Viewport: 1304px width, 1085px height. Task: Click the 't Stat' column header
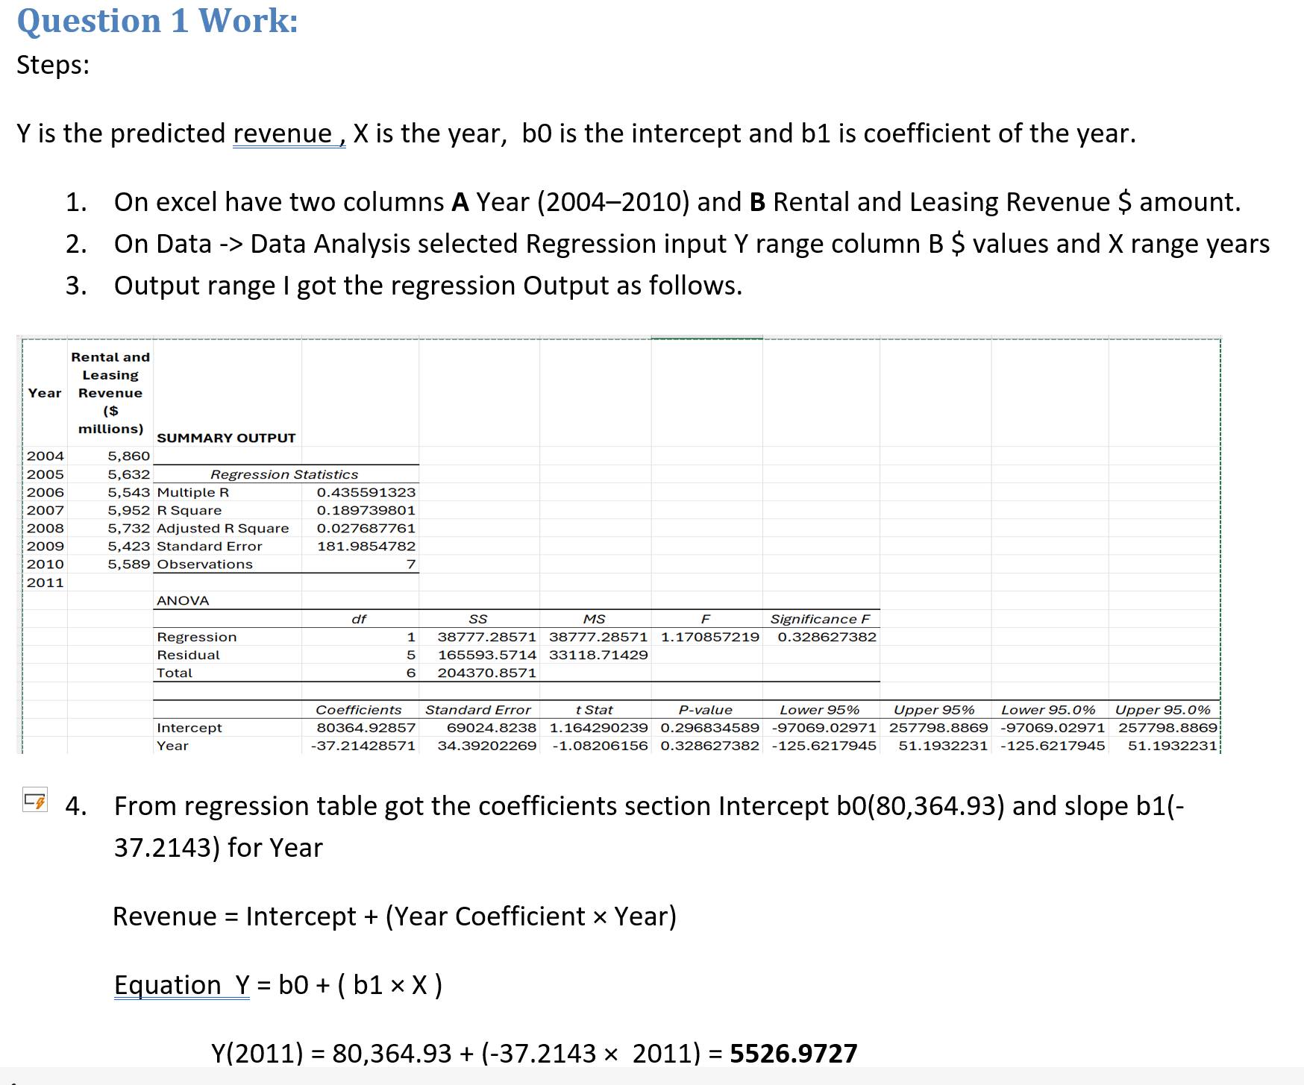click(x=595, y=710)
